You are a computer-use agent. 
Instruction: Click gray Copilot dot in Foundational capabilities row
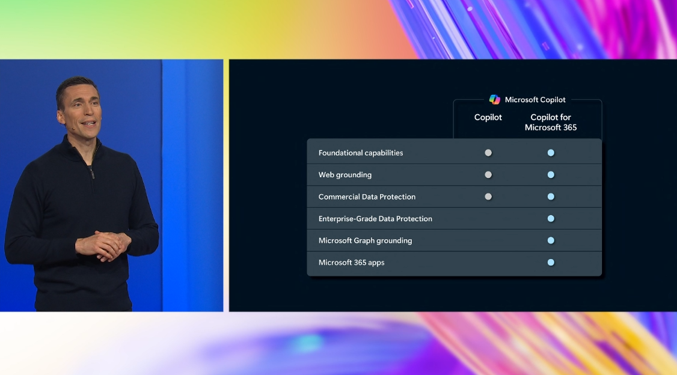488,153
